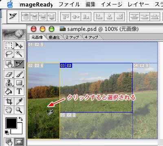Select the Clone Stamp tool
The image size is (163, 146).
point(9,83)
